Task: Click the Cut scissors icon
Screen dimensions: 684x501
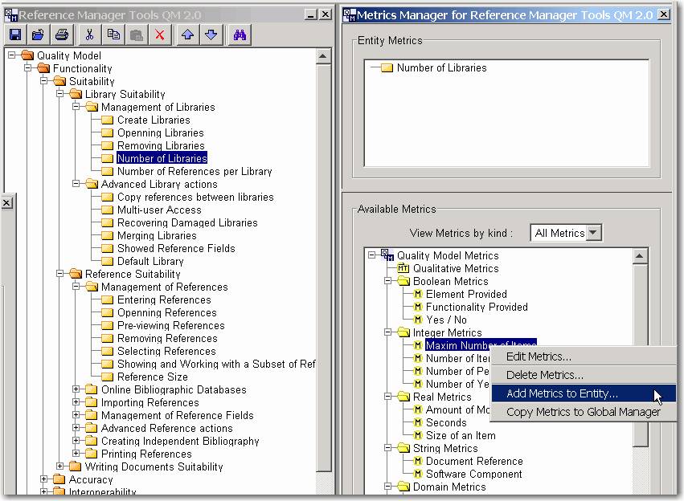Action: click(90, 35)
